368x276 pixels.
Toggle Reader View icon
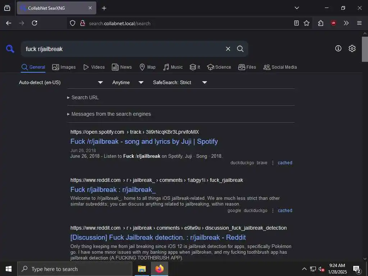pos(296,23)
